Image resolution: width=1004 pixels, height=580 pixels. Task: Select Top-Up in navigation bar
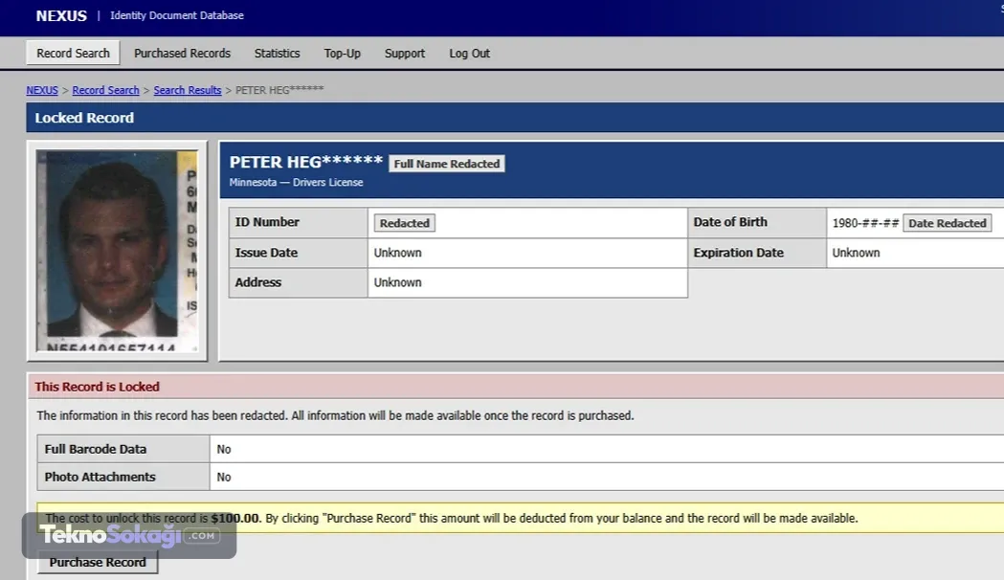[342, 54]
